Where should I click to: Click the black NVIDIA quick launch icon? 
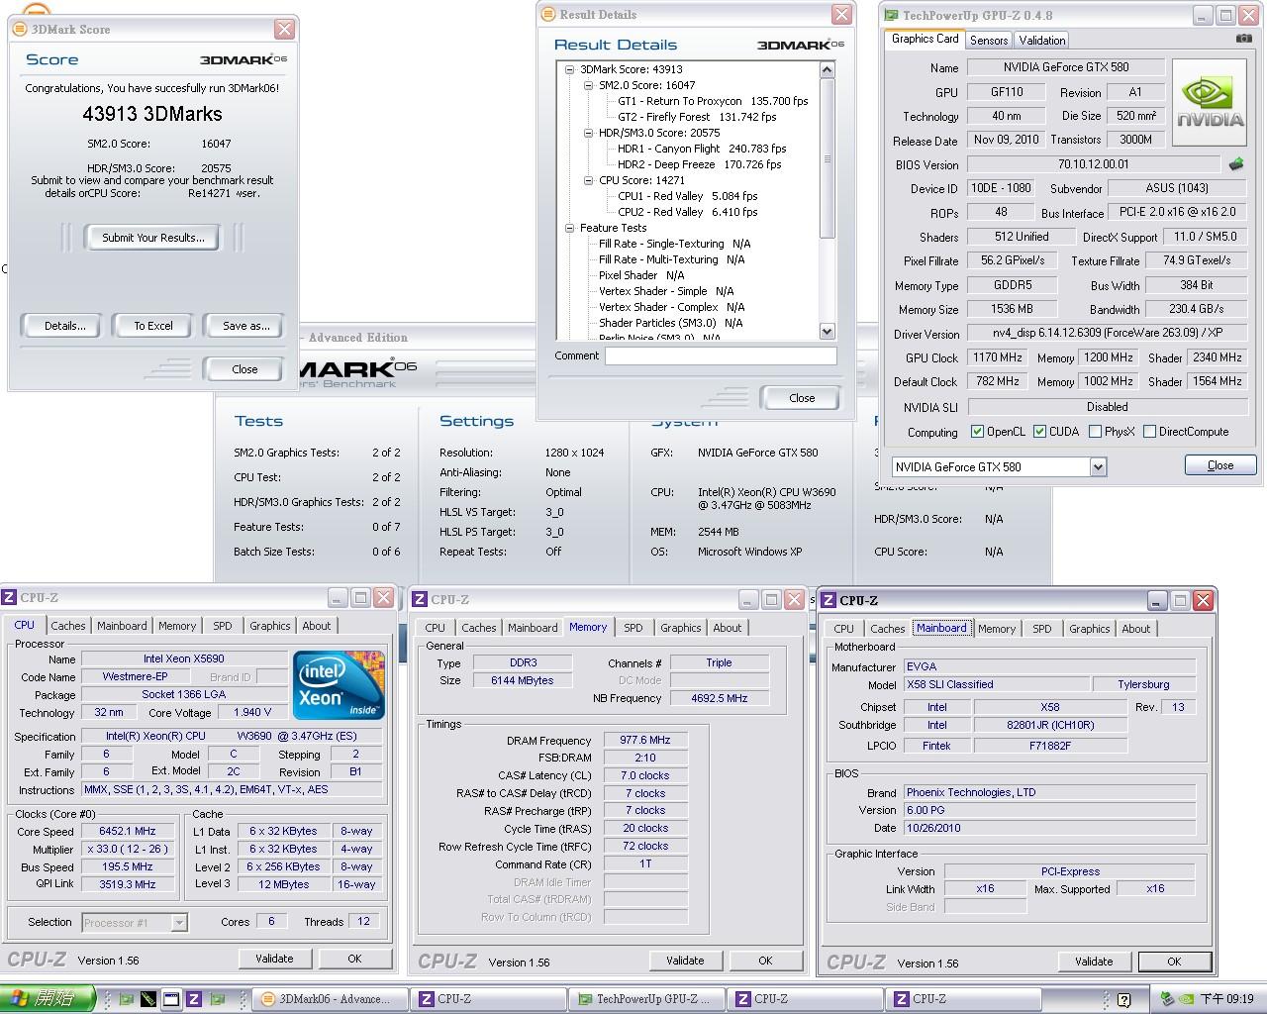(x=147, y=999)
